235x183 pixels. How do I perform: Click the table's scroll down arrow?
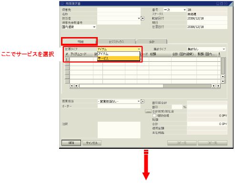pos(223,81)
